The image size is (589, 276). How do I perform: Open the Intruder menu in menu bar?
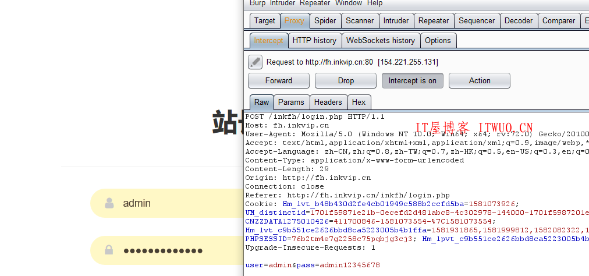(282, 3)
